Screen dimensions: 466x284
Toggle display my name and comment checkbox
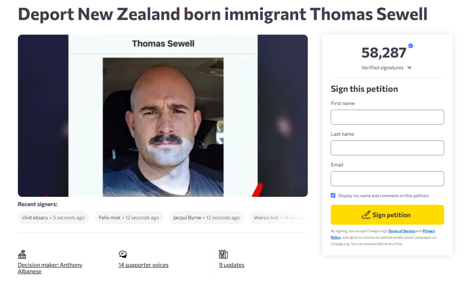333,196
